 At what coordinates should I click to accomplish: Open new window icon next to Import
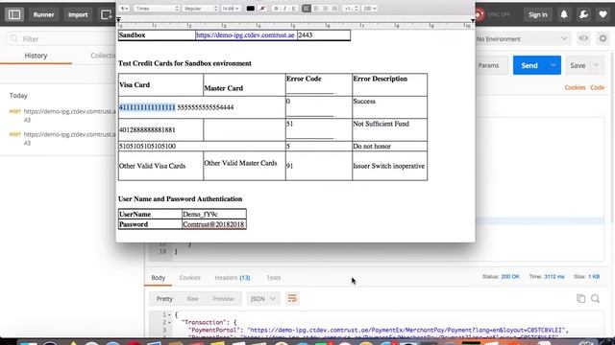(107, 15)
